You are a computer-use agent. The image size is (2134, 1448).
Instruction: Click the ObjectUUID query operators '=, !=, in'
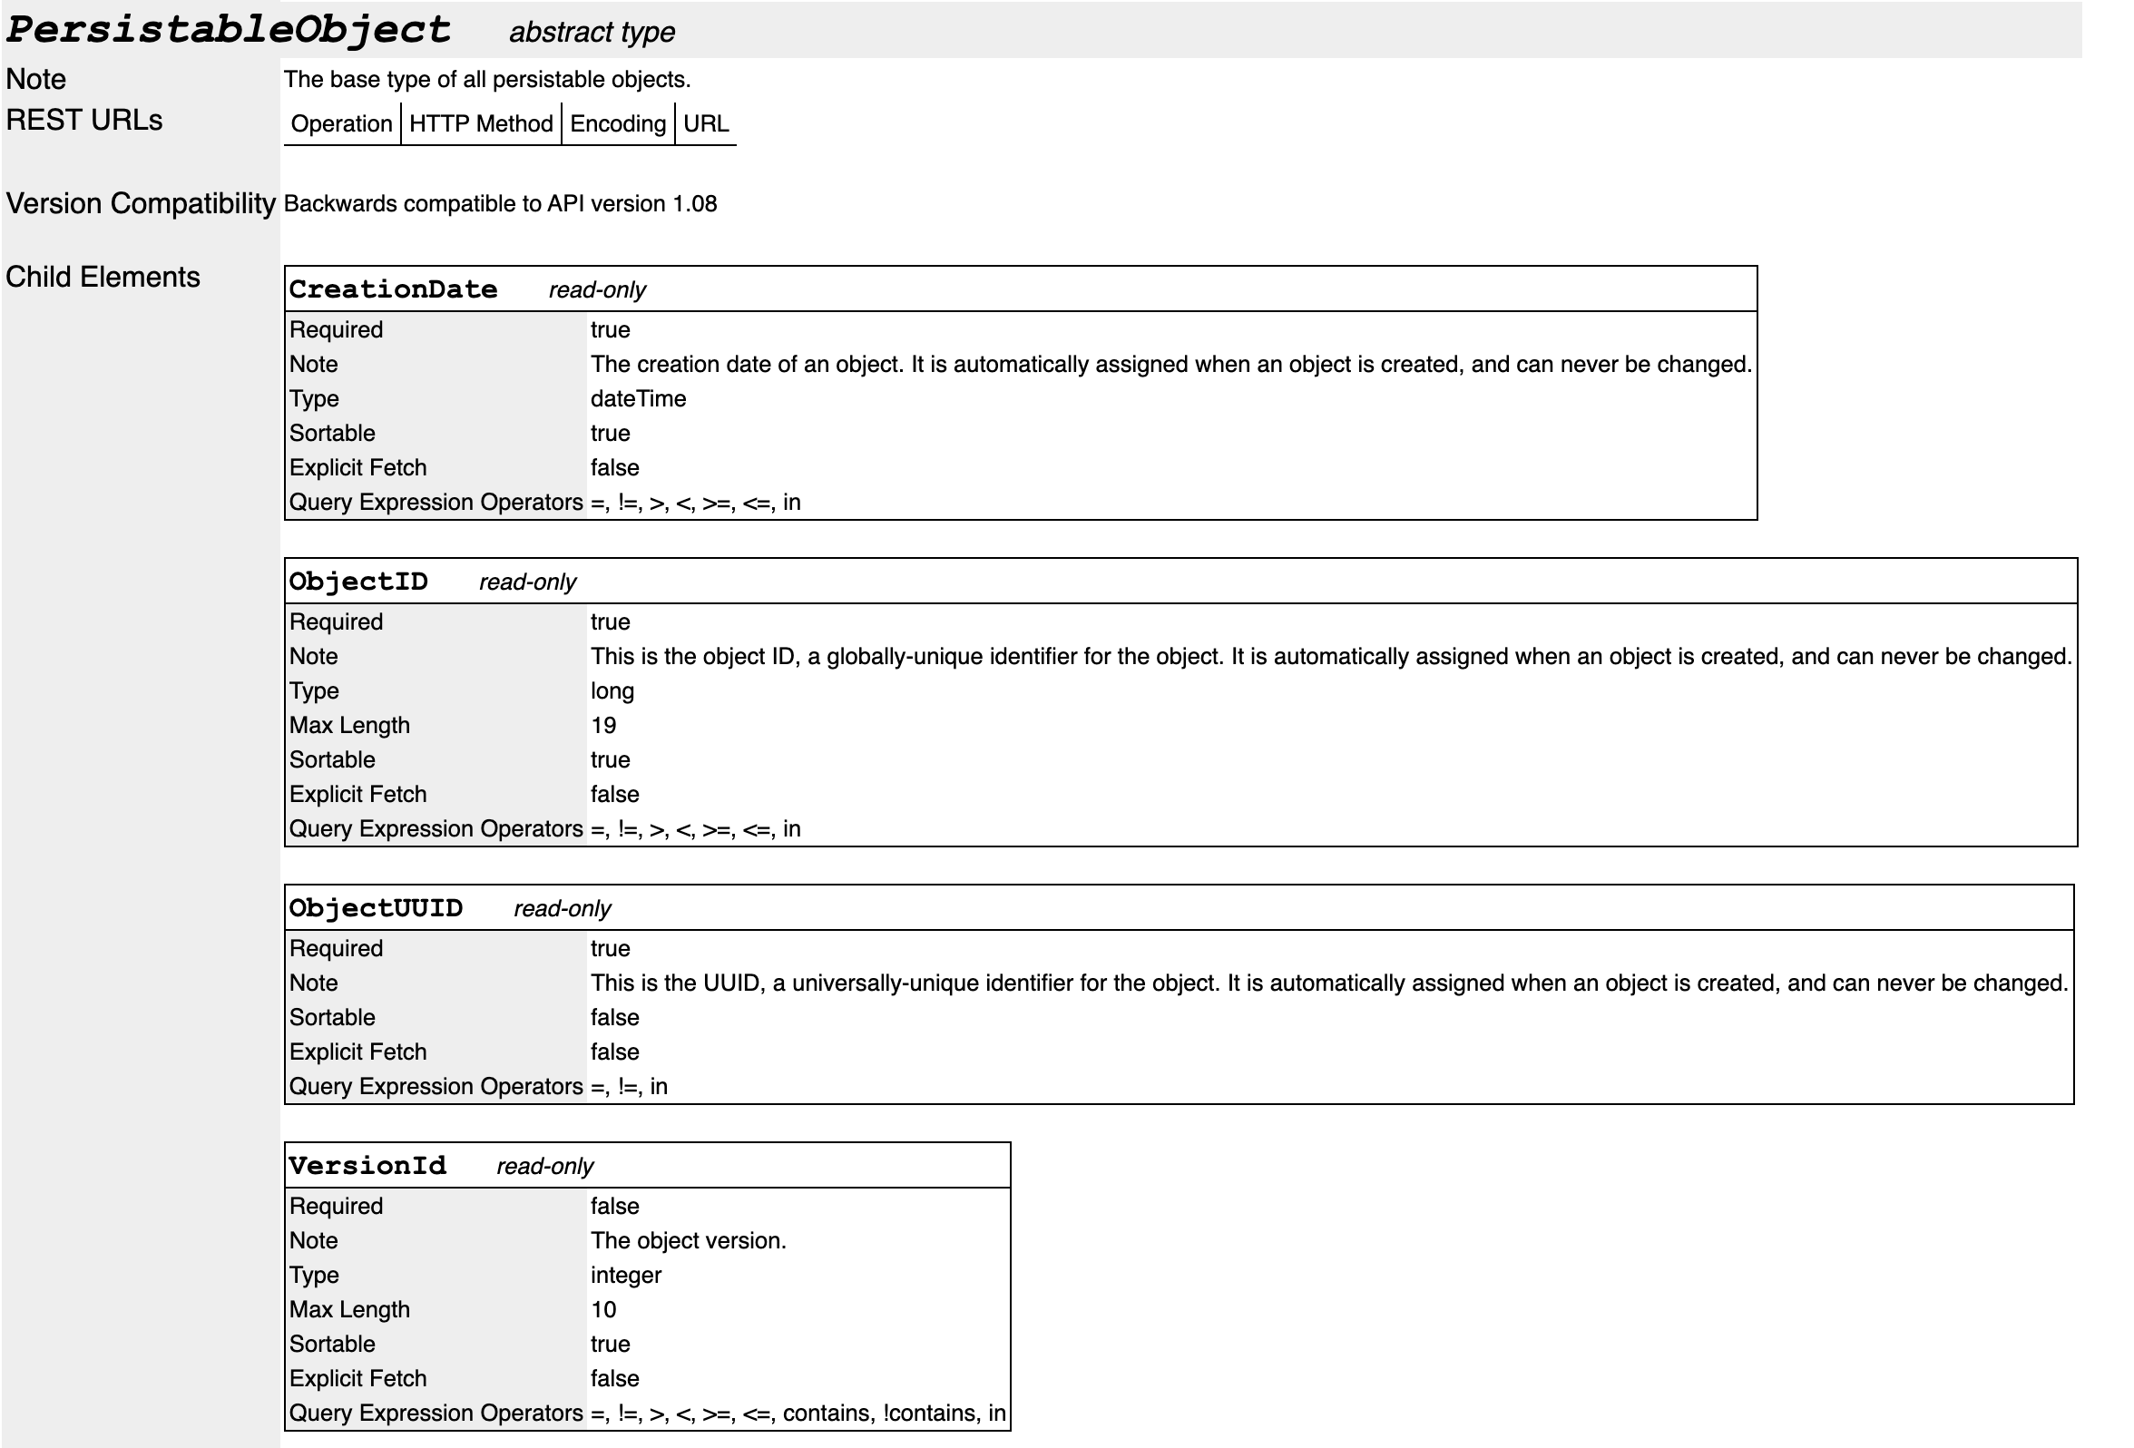click(x=629, y=1086)
